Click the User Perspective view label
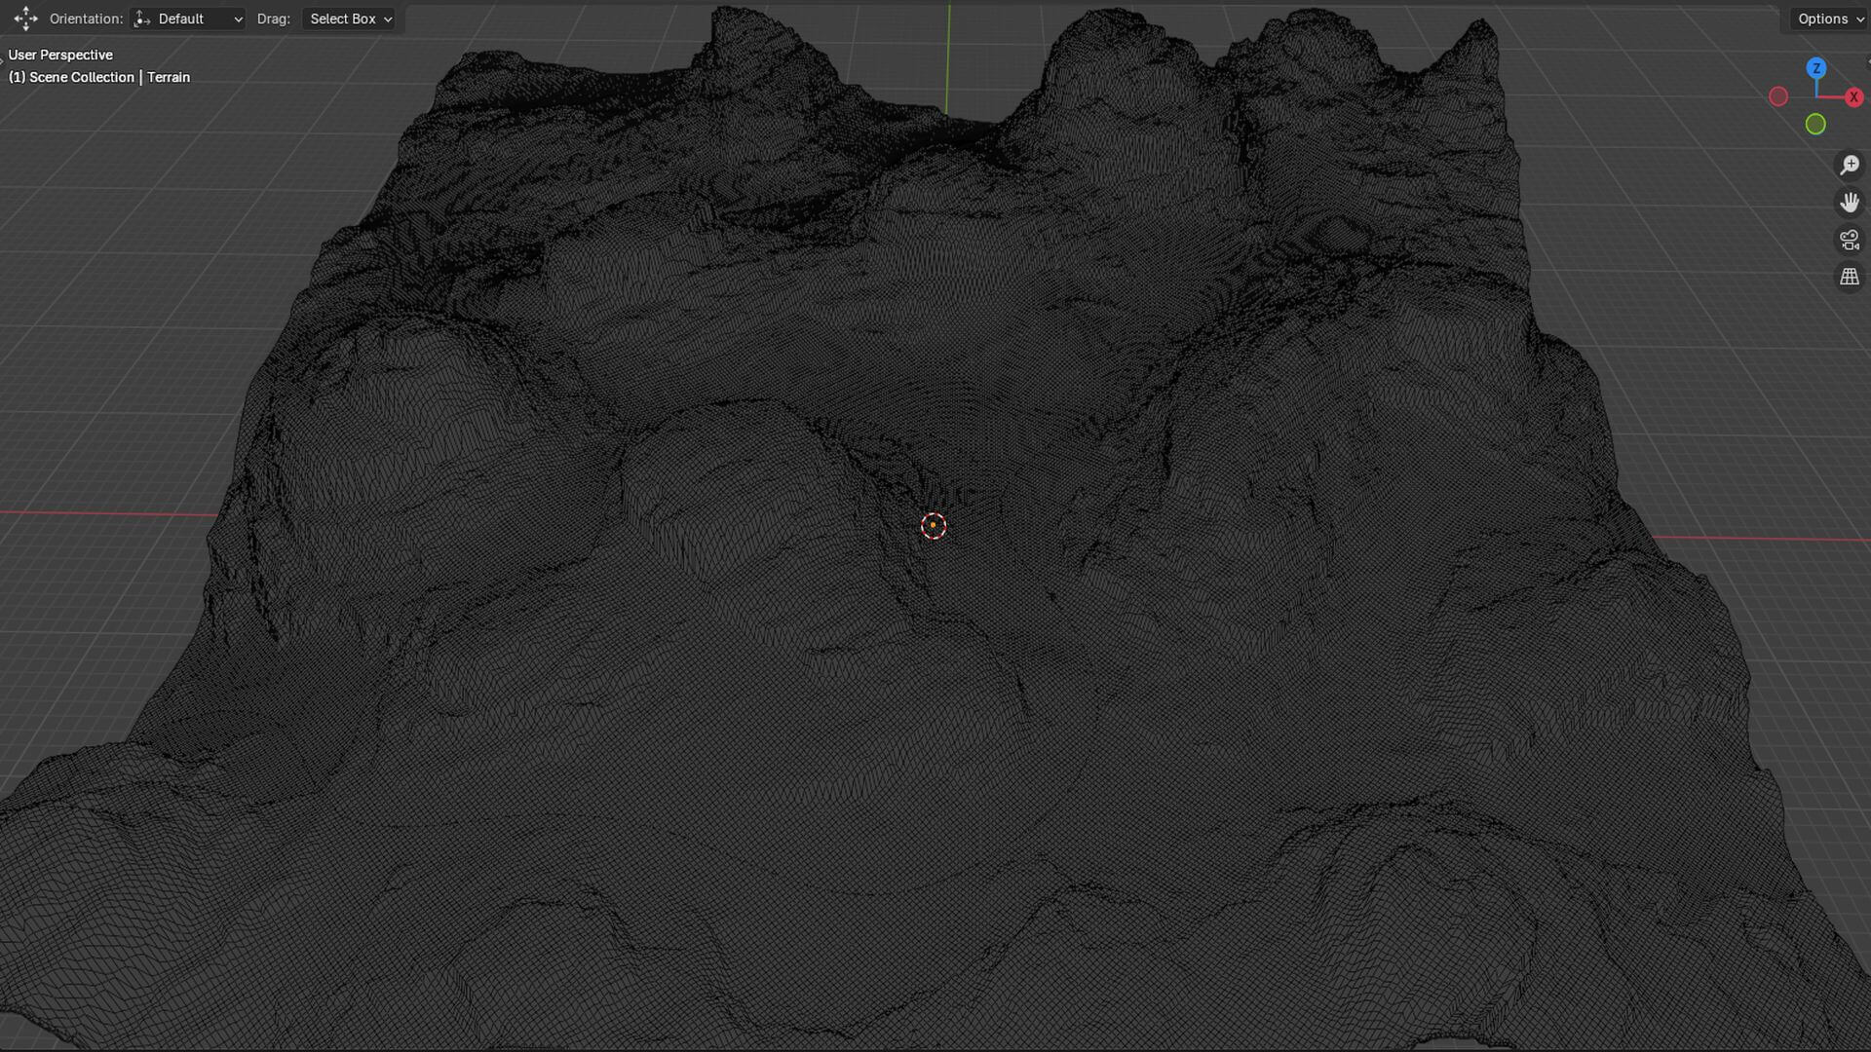This screenshot has height=1052, width=1871. (60, 56)
